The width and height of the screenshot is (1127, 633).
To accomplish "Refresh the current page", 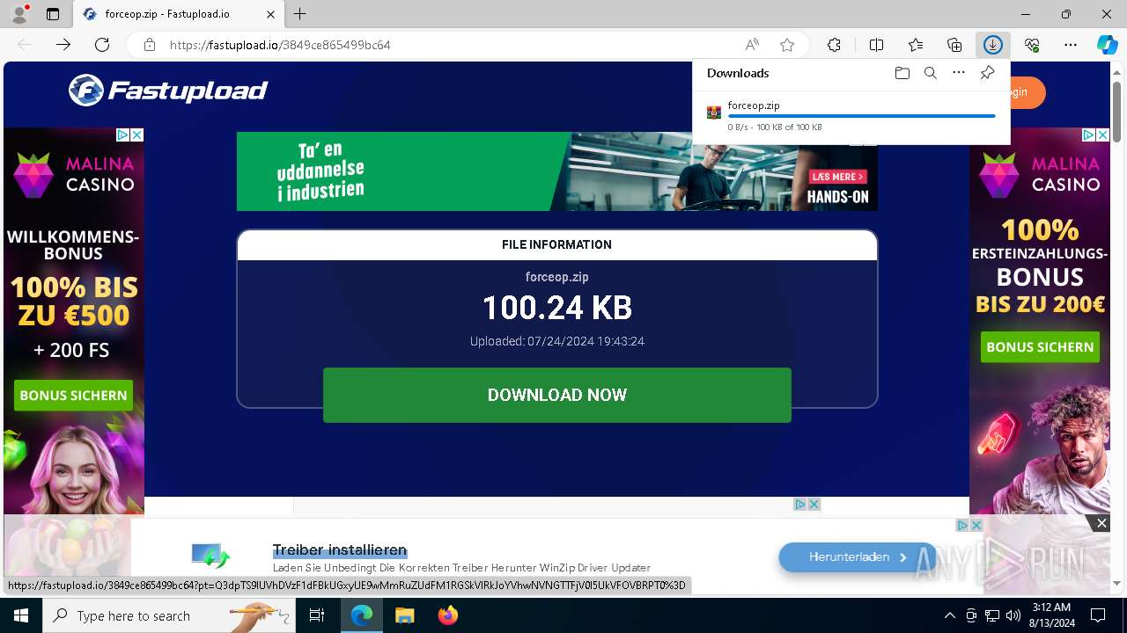I will [x=102, y=45].
